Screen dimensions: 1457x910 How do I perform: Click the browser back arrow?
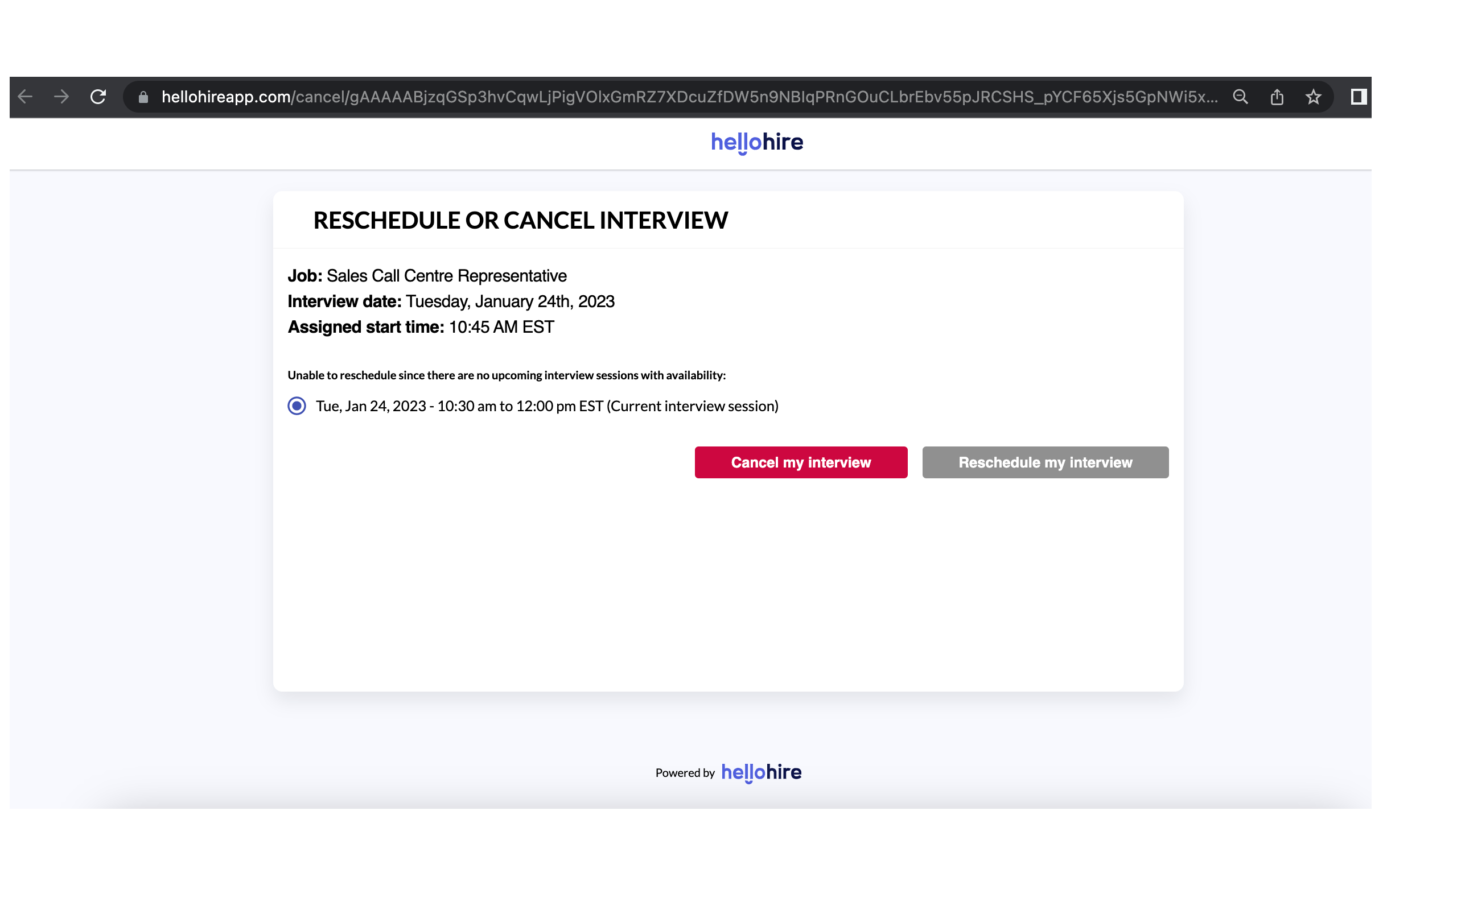point(25,97)
